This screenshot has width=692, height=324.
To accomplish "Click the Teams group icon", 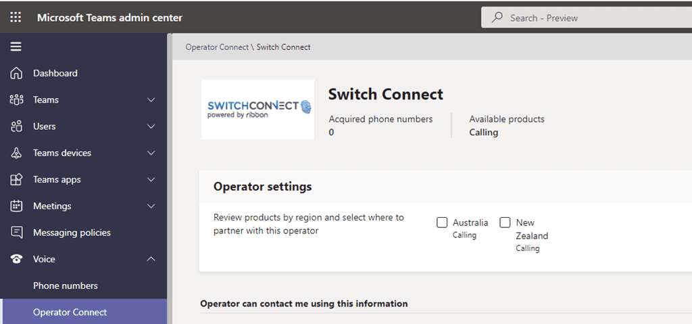I will click(17, 100).
